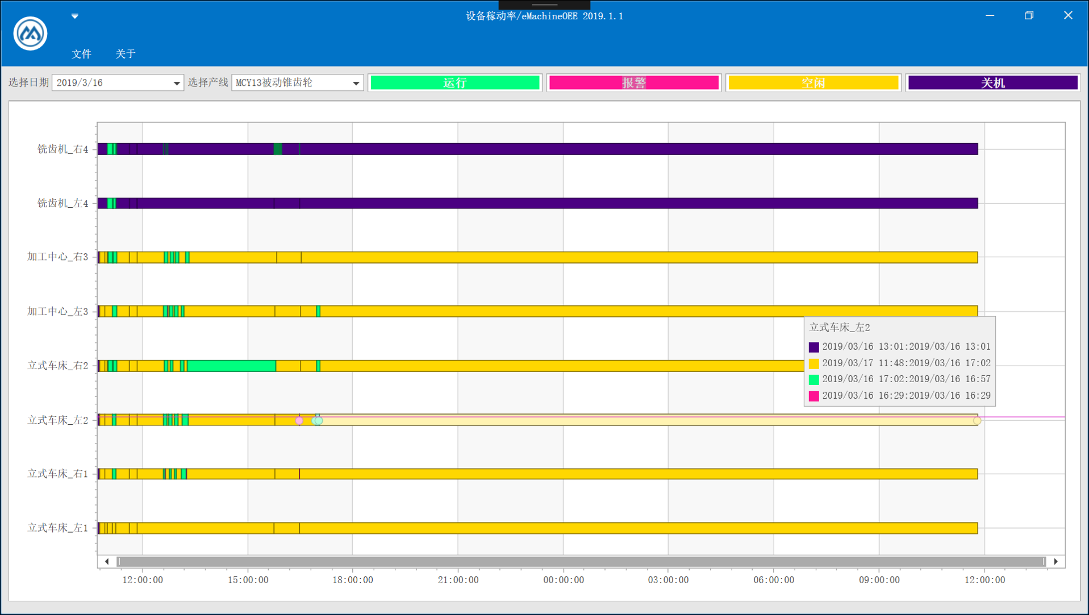Click the yellow tooltip entry 2019/03/17 11:48
The width and height of the screenshot is (1089, 615).
900,363
